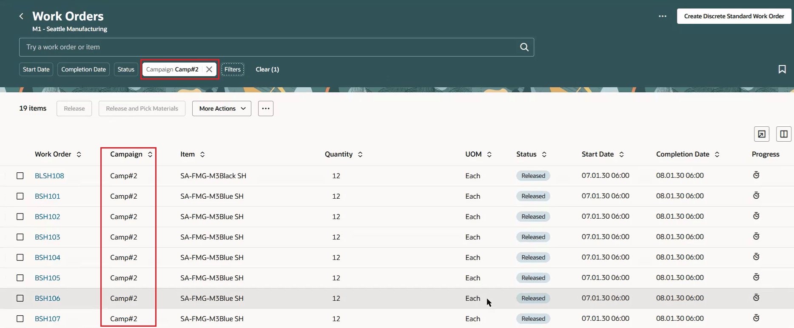The width and height of the screenshot is (794, 328).
Task: Sort by the Item column
Action: click(x=202, y=154)
